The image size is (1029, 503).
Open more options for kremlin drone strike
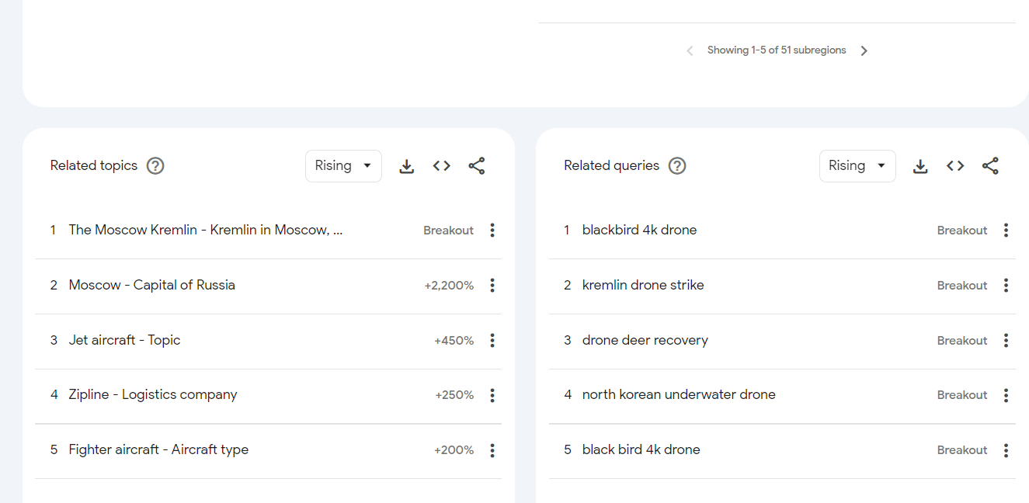(1006, 285)
